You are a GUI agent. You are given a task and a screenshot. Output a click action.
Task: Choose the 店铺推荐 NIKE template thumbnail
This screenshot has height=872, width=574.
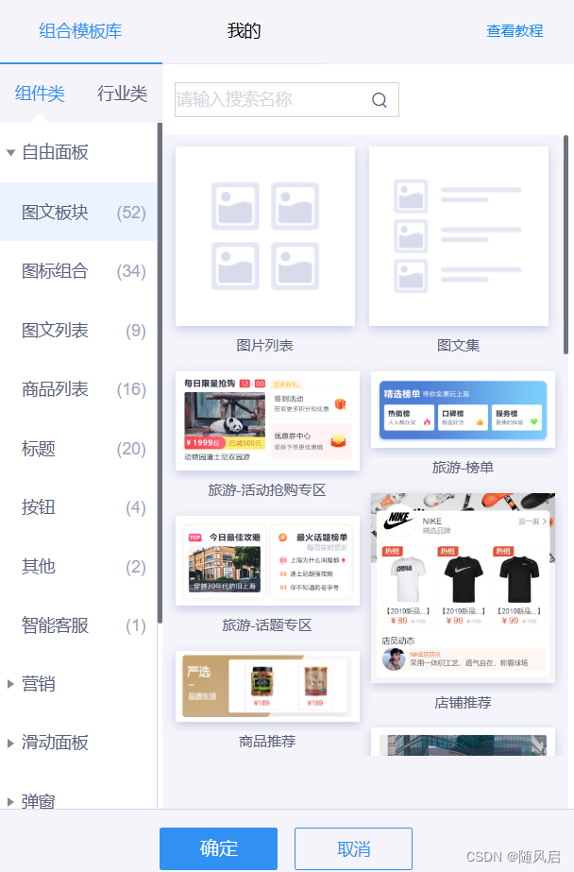pos(463,588)
